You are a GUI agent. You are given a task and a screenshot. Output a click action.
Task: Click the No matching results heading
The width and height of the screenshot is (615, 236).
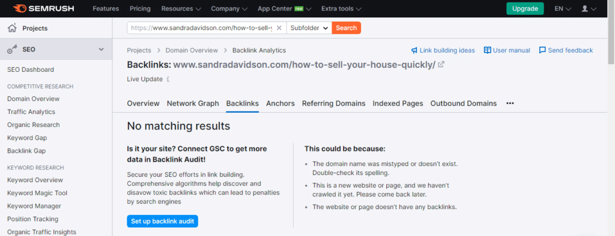pyautogui.click(x=178, y=126)
